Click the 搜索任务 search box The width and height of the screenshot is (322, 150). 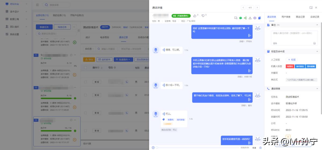57,34
